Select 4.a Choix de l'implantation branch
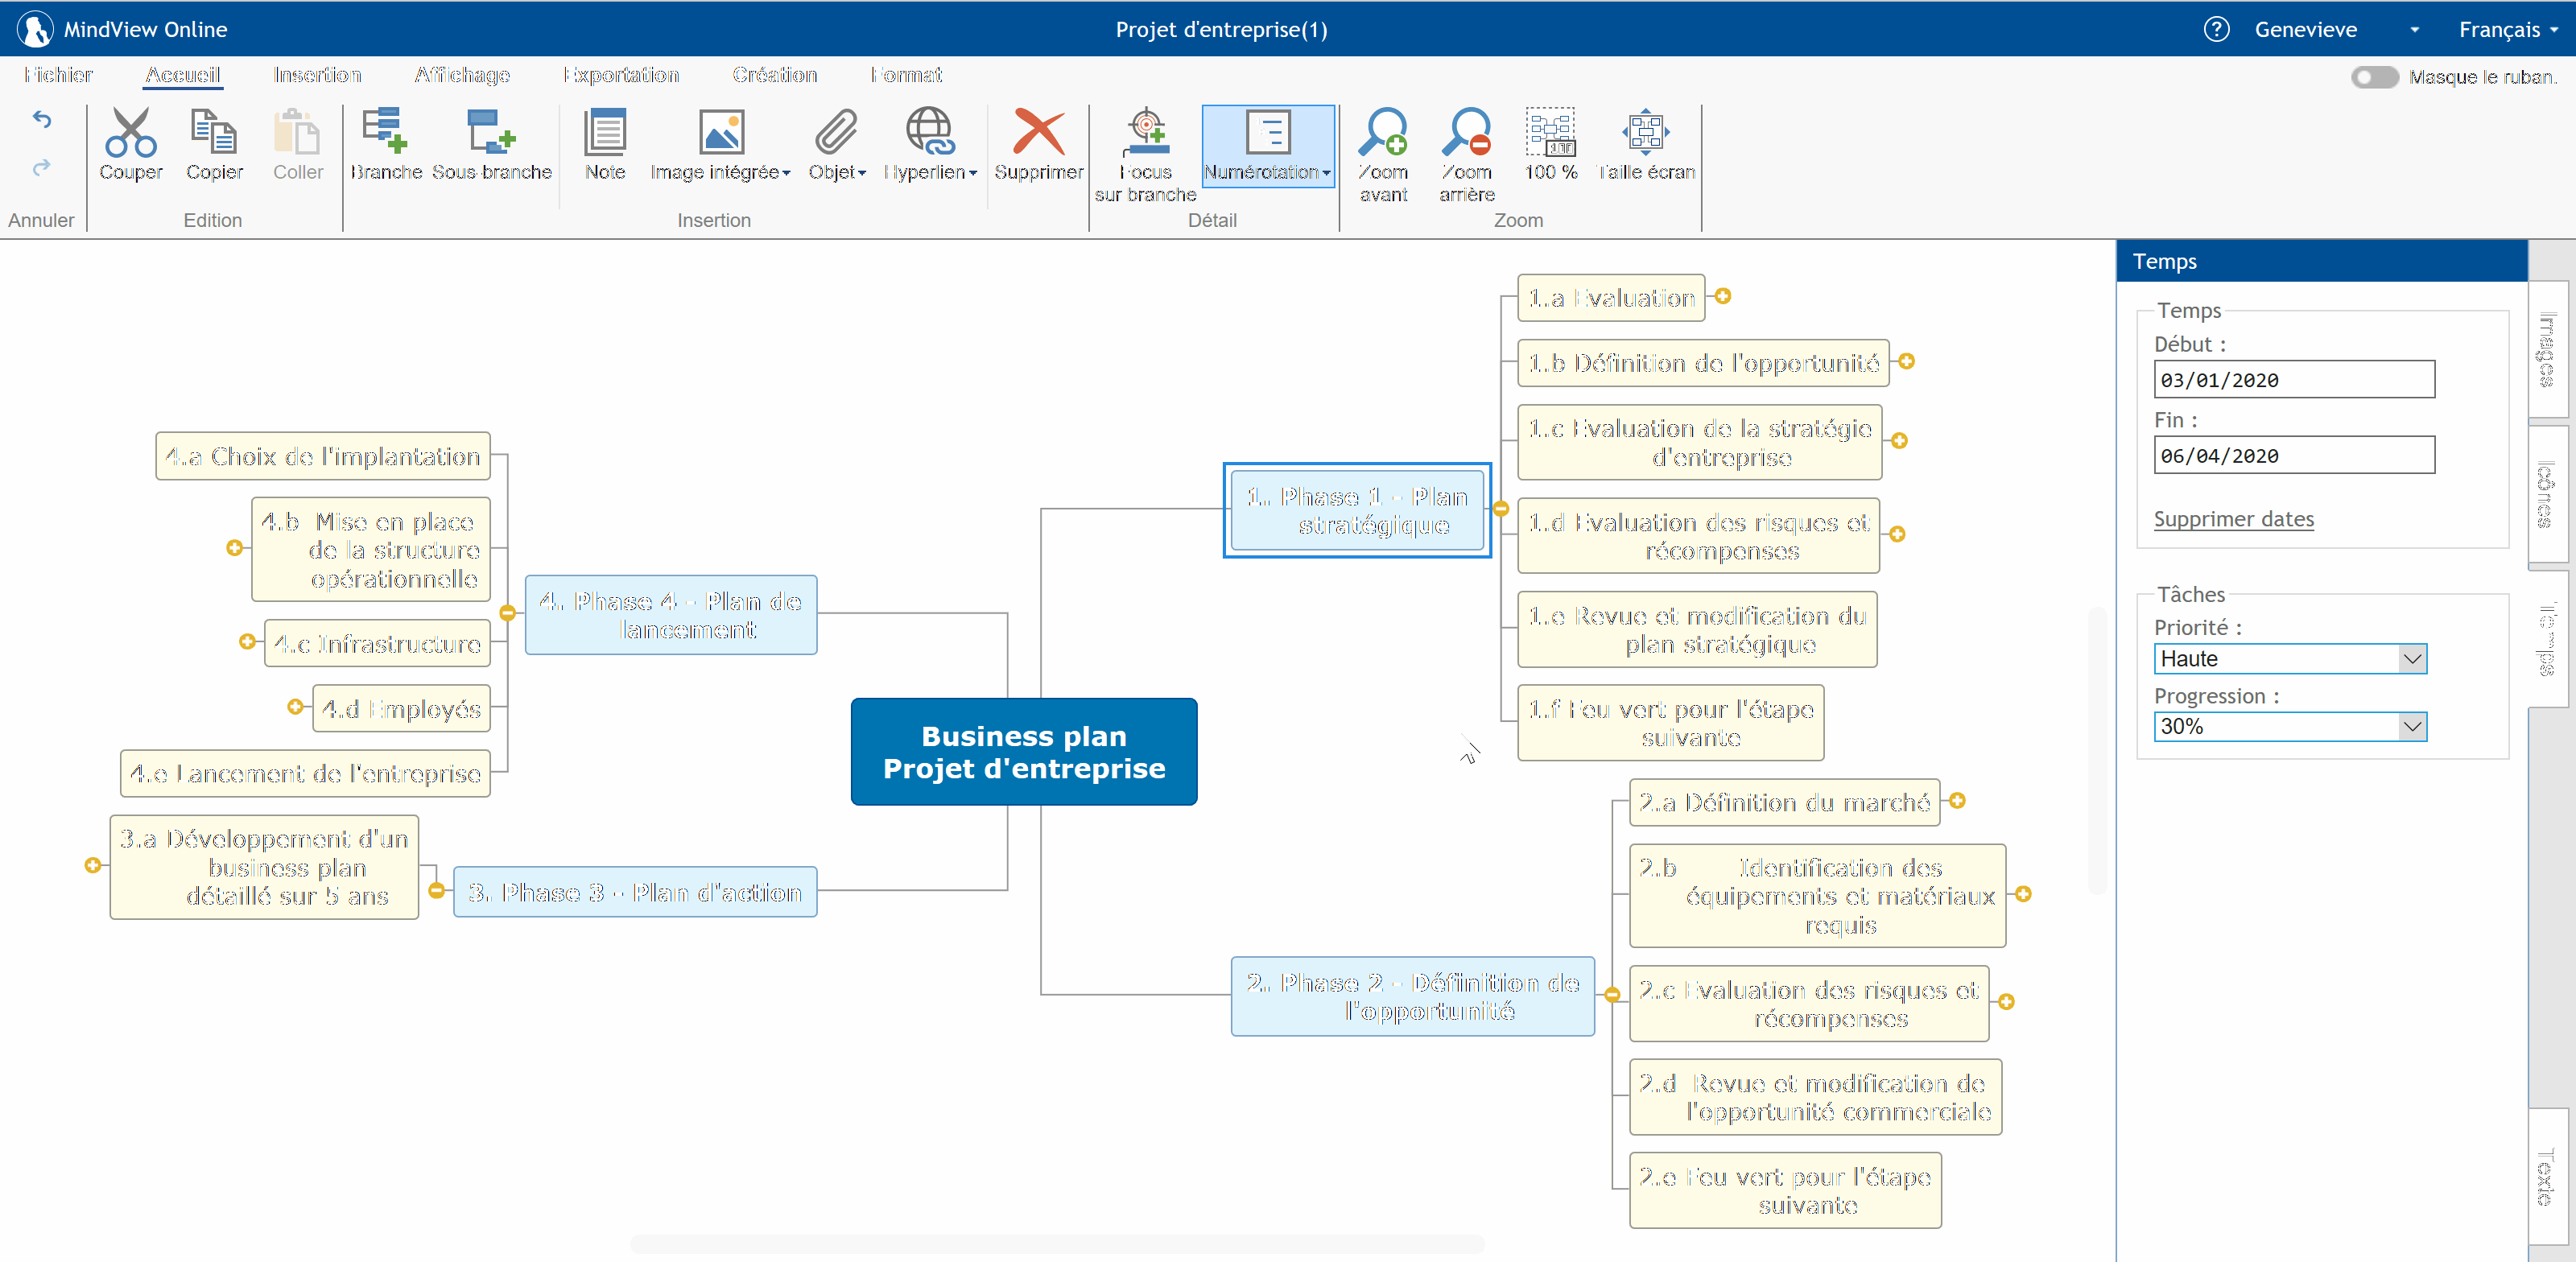 coord(323,456)
